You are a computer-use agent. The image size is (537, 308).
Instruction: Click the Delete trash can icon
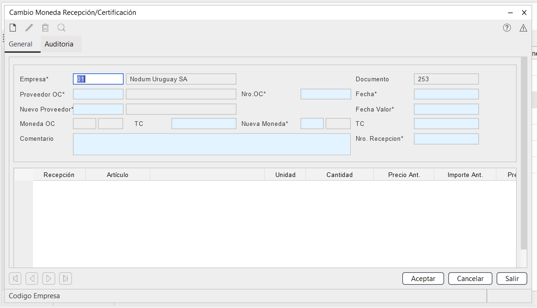(45, 28)
